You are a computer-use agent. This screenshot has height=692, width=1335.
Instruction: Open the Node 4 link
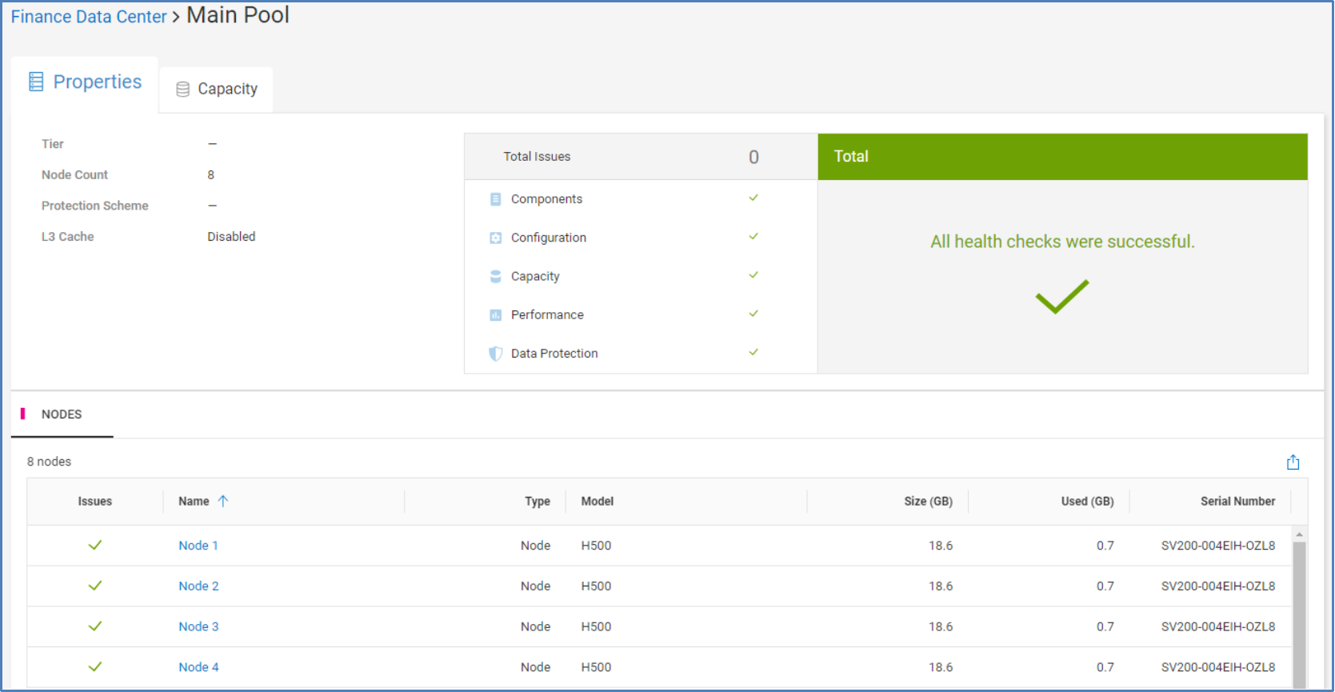point(198,667)
